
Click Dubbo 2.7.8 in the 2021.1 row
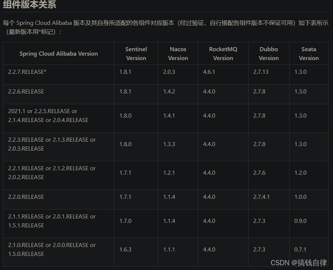point(259,116)
